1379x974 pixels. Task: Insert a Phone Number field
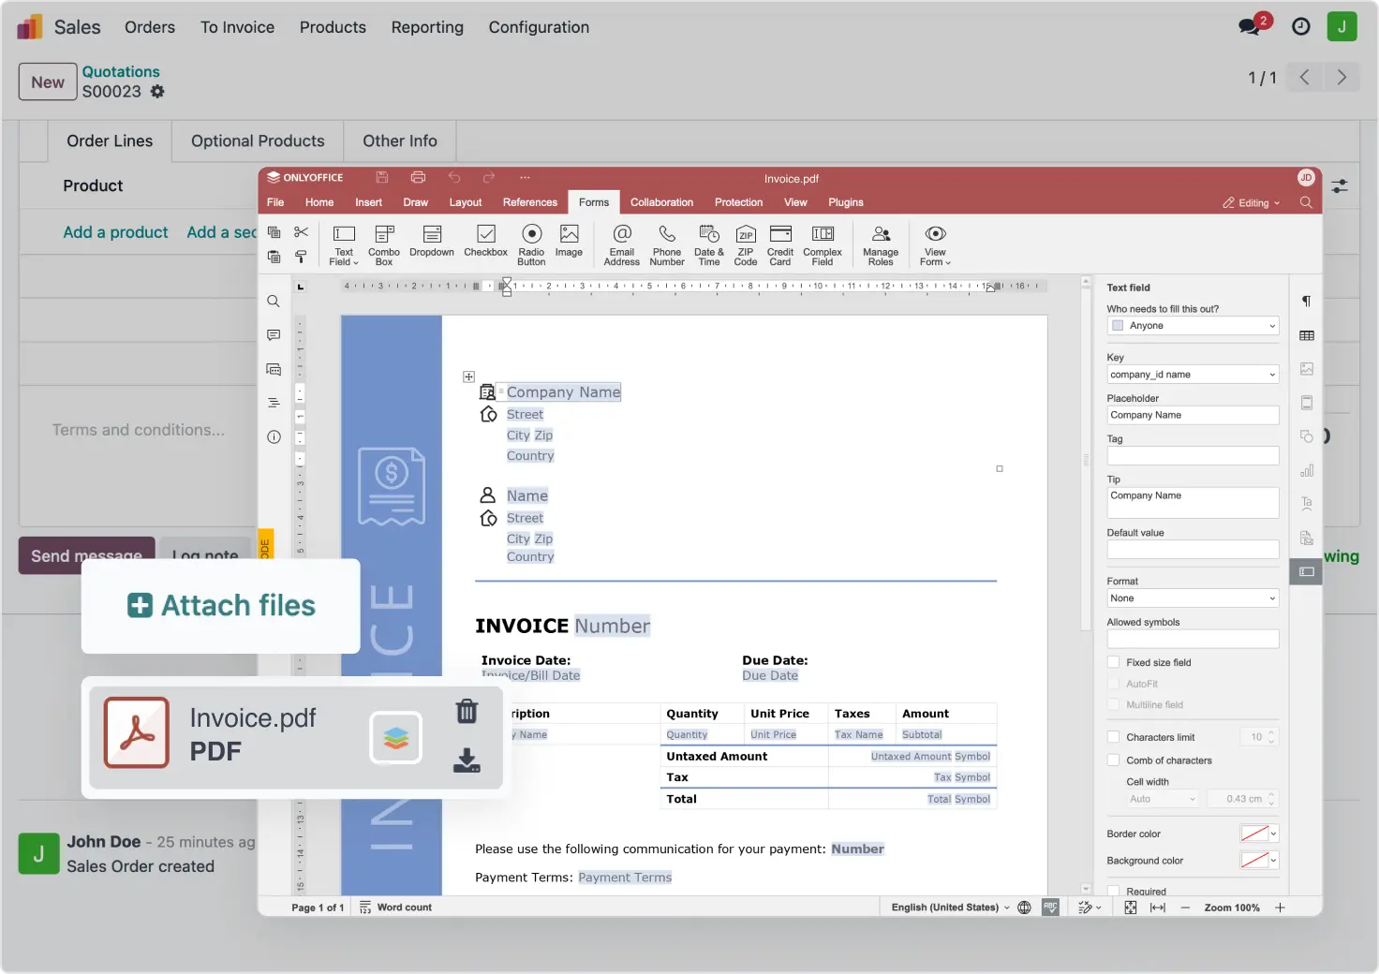[x=667, y=244]
